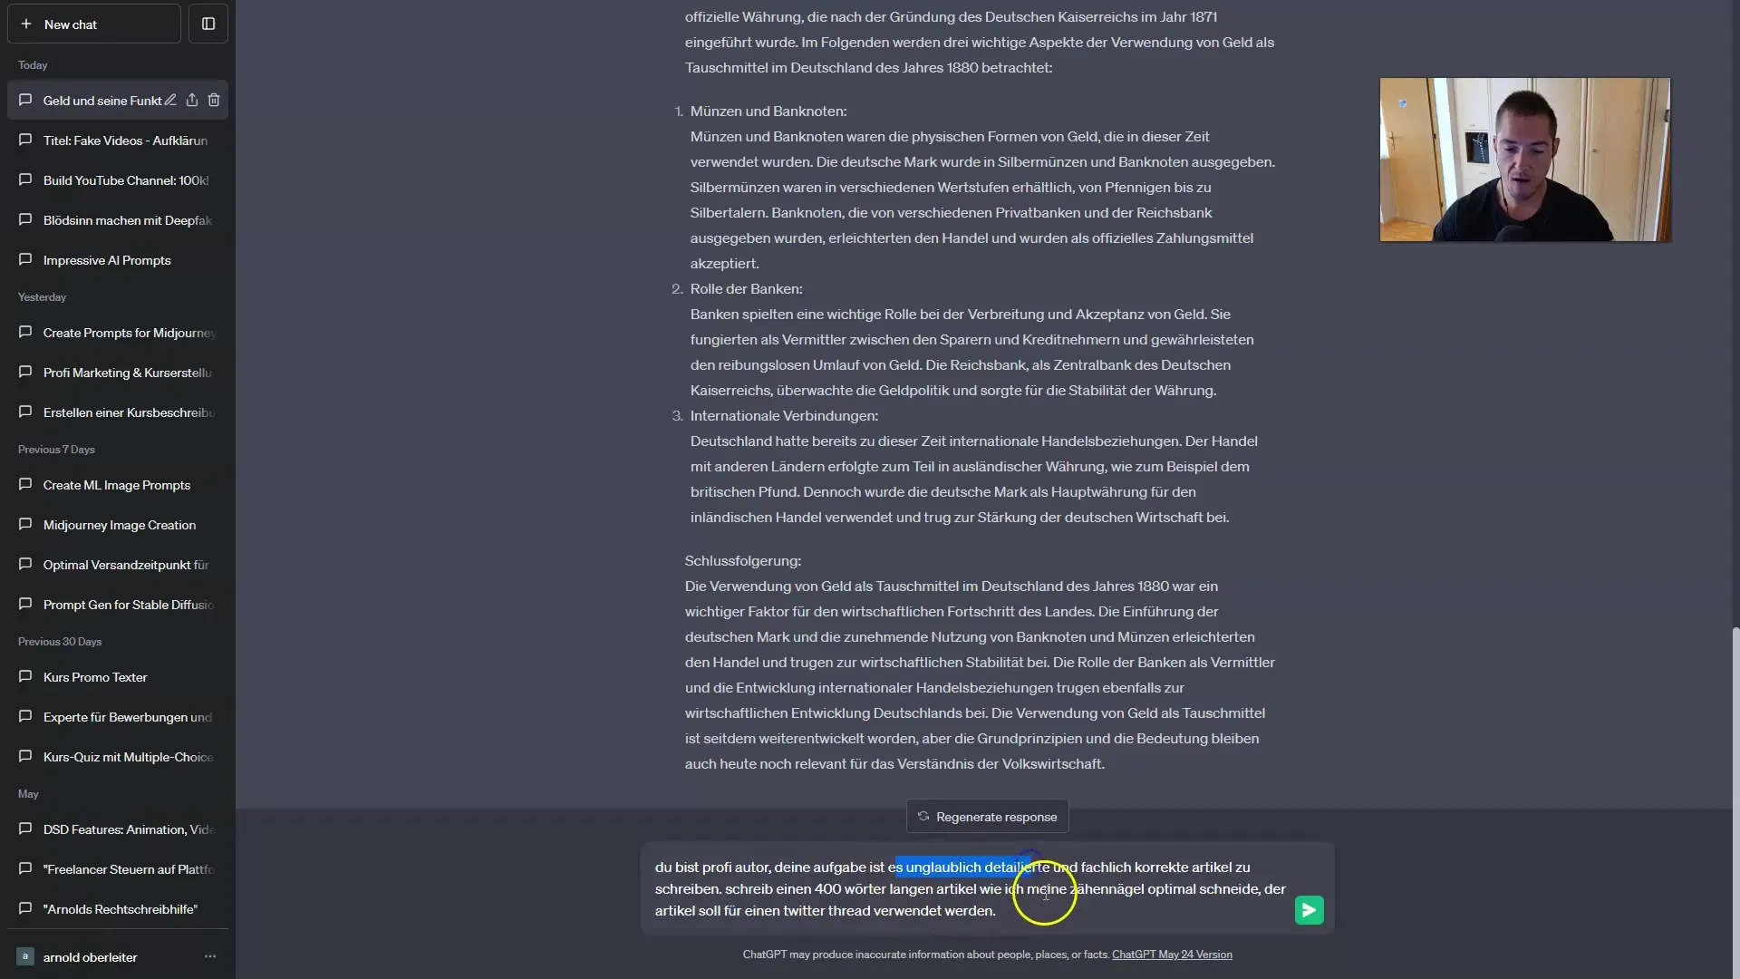The height and width of the screenshot is (979, 1740).
Task: Open the New chat panel
Action: 93,24
